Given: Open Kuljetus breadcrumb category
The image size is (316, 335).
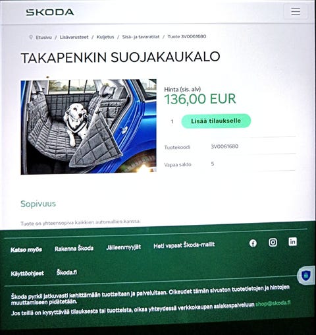Looking at the screenshot, I should pyautogui.click(x=105, y=37).
